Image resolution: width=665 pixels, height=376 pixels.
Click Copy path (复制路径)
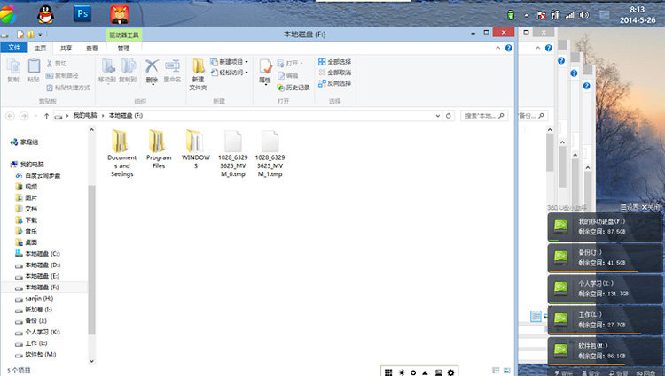pyautogui.click(x=62, y=75)
